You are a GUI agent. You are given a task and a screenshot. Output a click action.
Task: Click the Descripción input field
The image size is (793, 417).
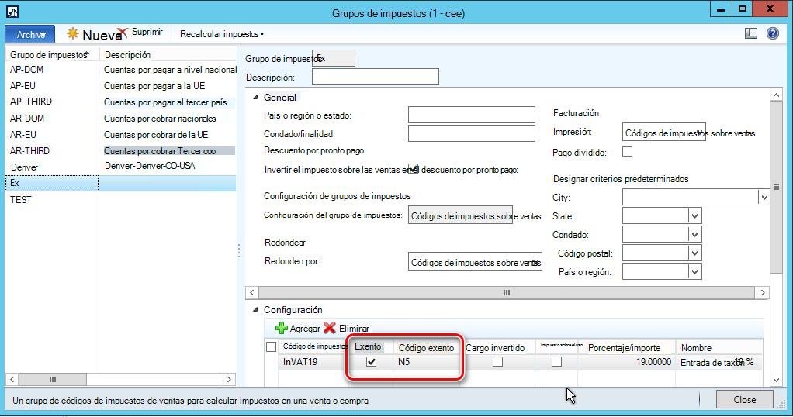376,77
